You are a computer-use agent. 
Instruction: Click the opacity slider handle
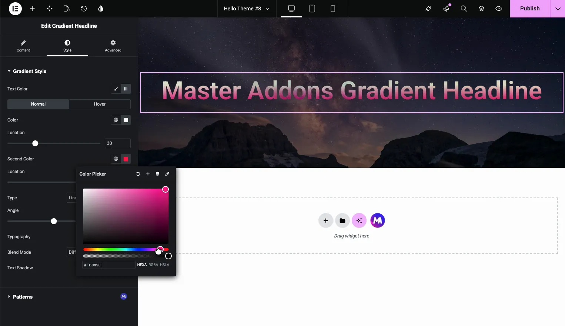(x=168, y=256)
